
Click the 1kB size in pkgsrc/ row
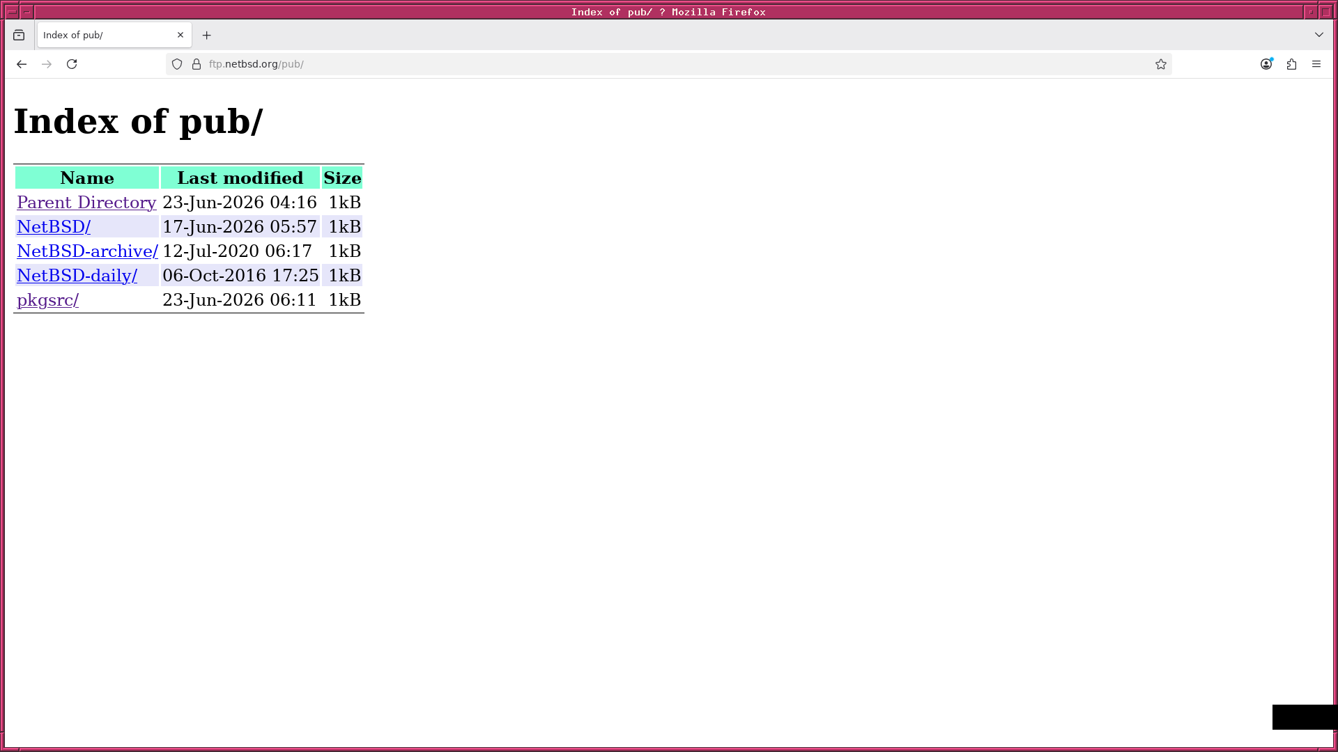[x=344, y=300]
